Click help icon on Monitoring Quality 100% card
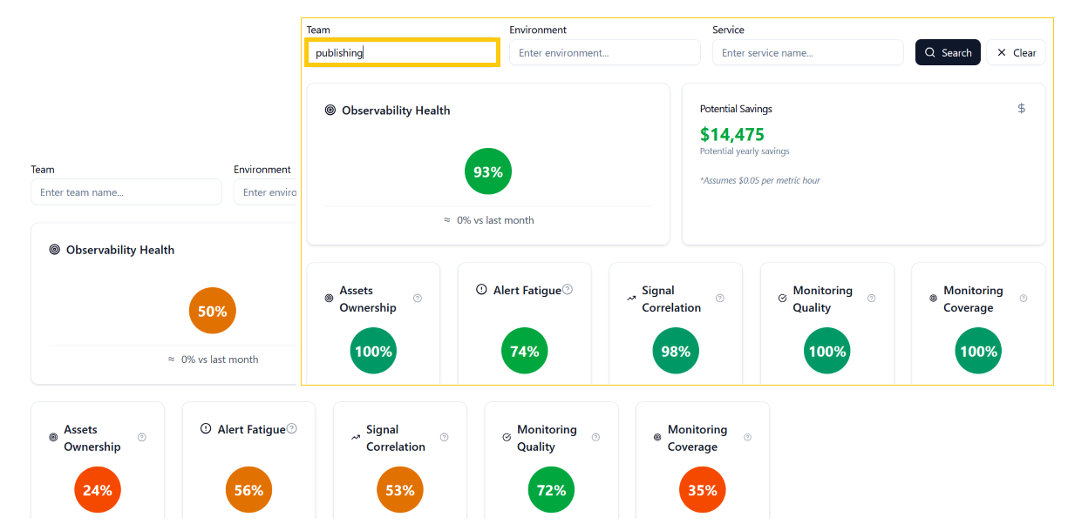 coord(872,299)
